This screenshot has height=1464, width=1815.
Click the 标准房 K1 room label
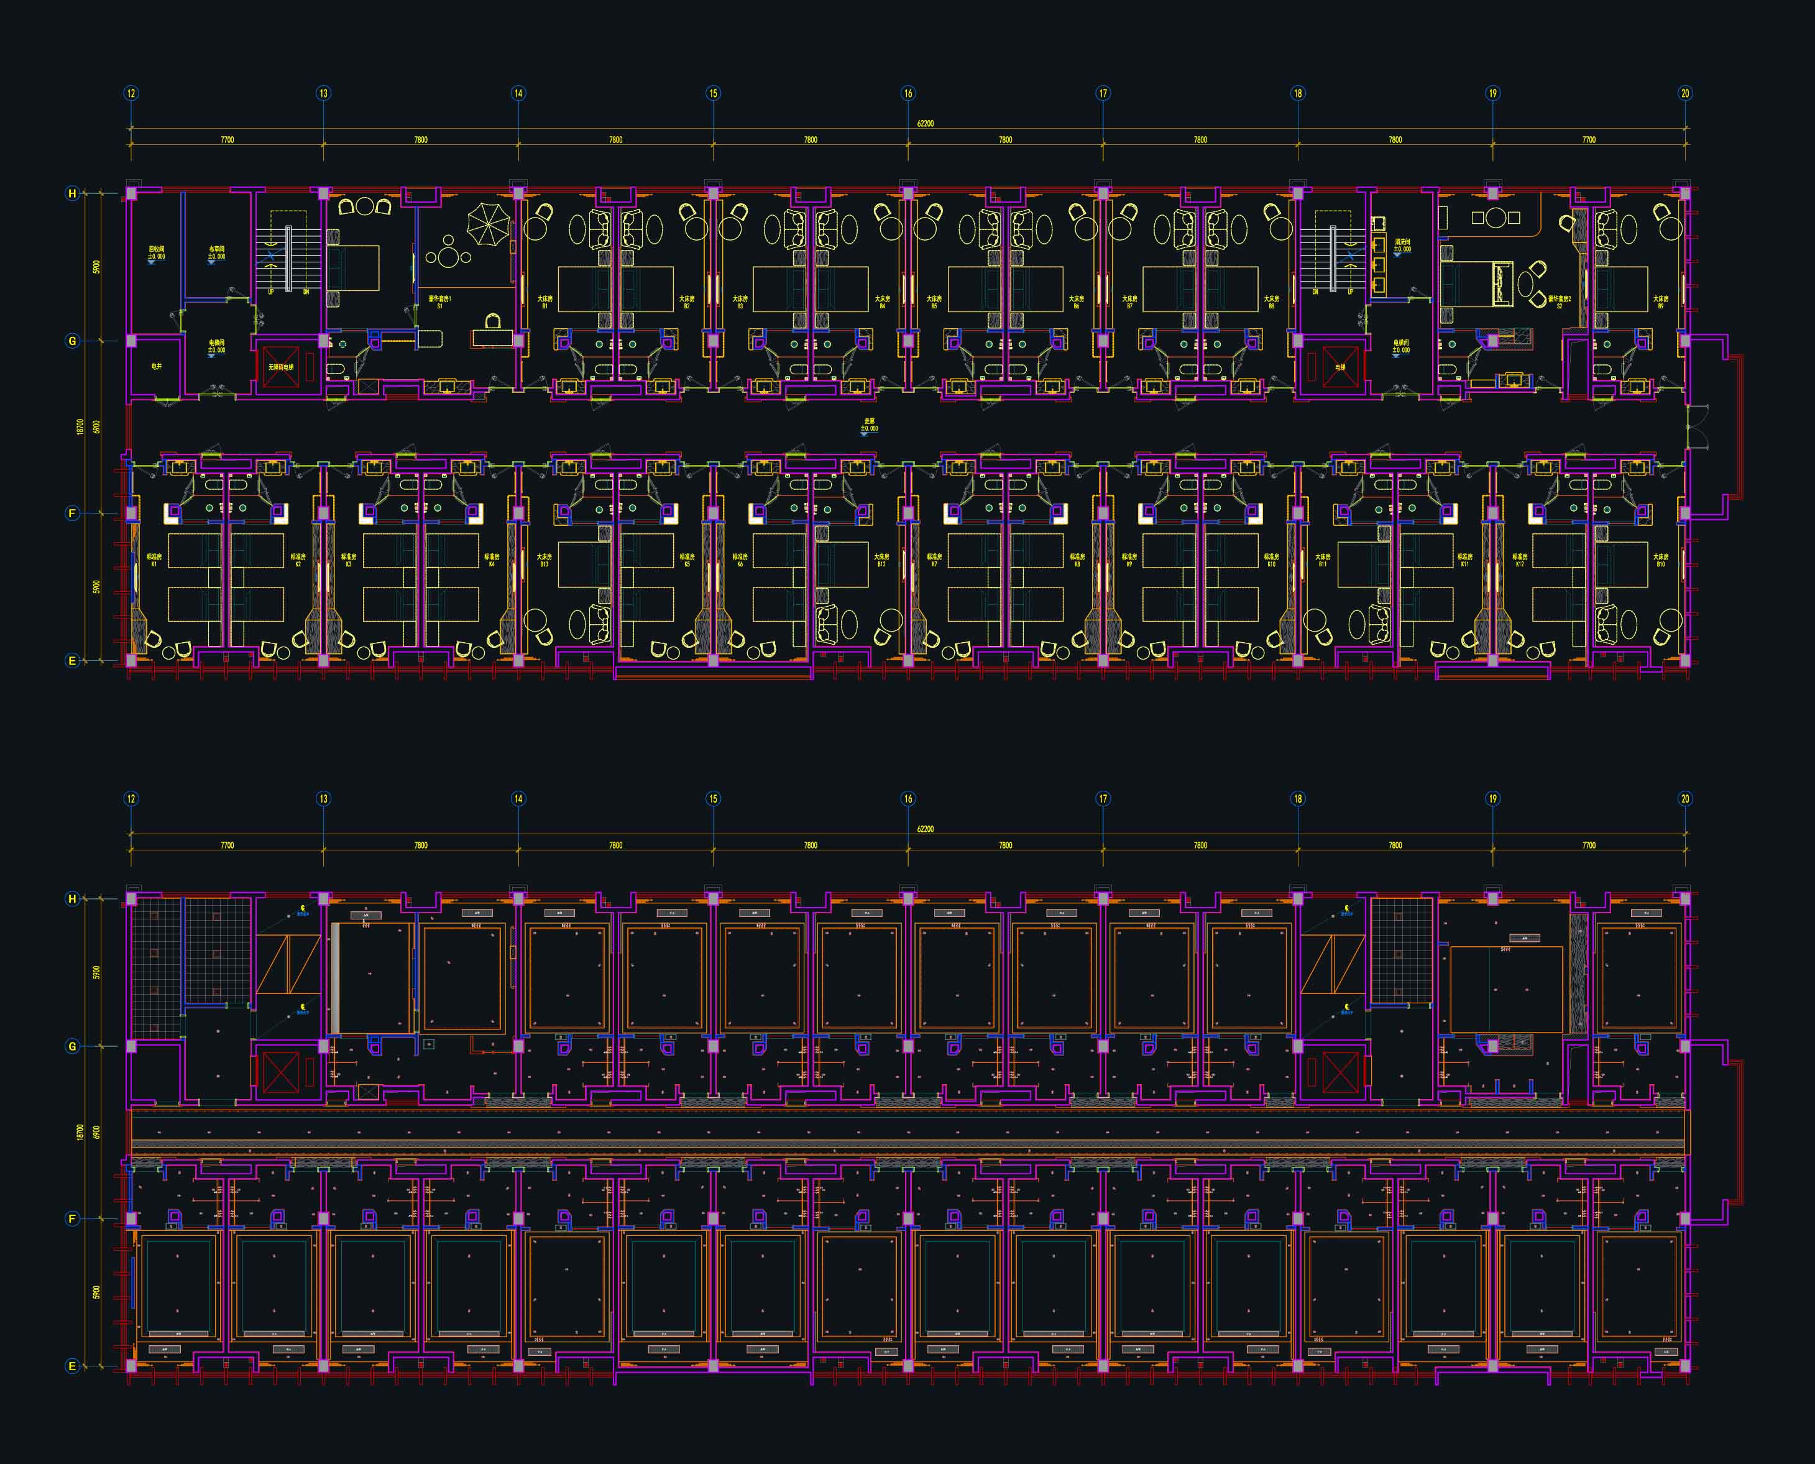[154, 559]
